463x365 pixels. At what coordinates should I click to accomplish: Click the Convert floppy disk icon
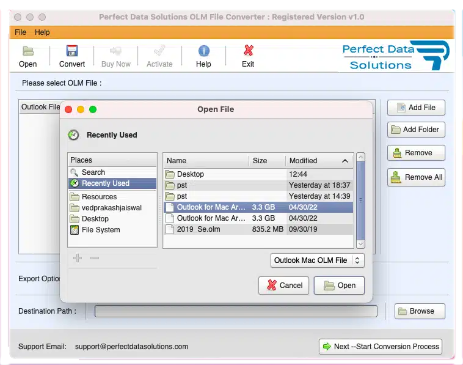click(71, 51)
